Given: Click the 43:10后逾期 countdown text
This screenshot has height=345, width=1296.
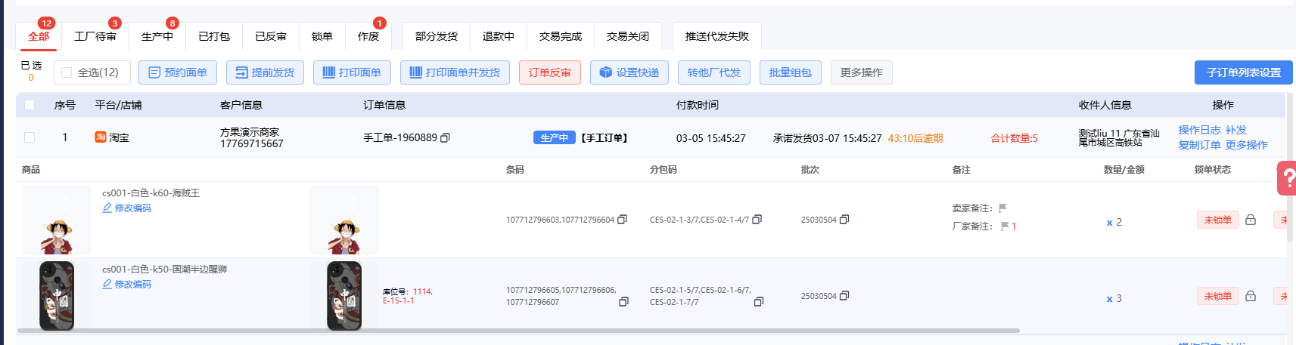Looking at the screenshot, I should click(915, 138).
